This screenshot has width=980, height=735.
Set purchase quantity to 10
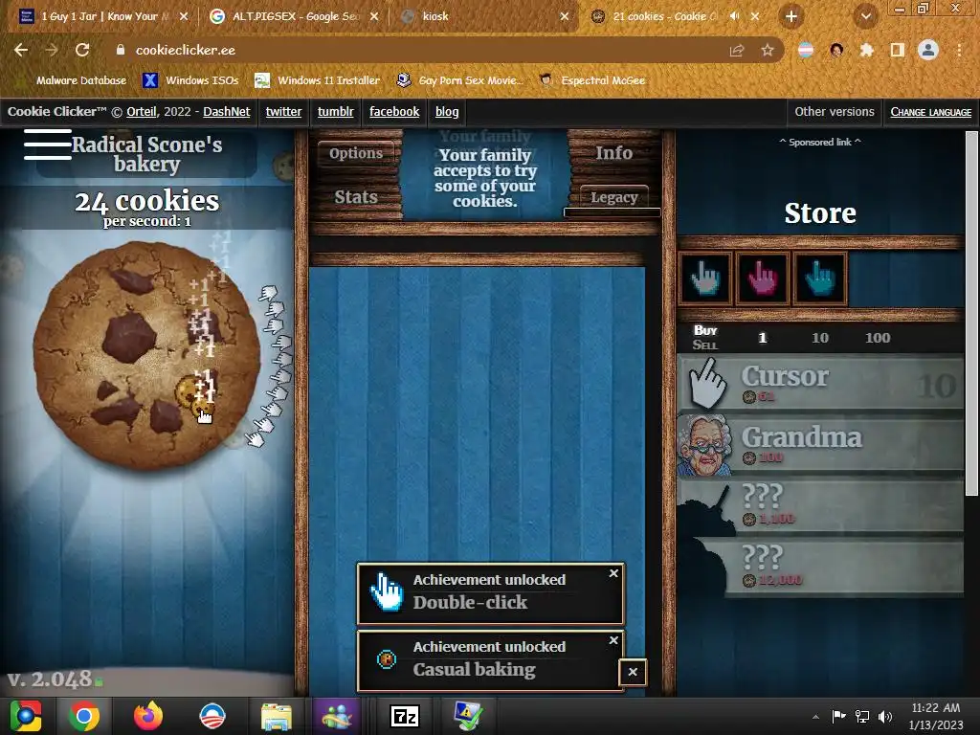(820, 338)
